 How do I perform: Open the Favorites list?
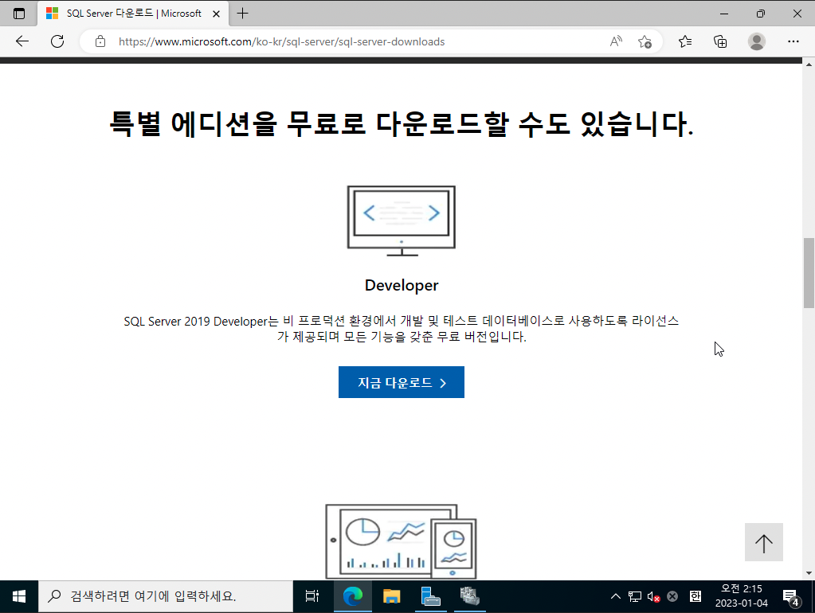[685, 41]
